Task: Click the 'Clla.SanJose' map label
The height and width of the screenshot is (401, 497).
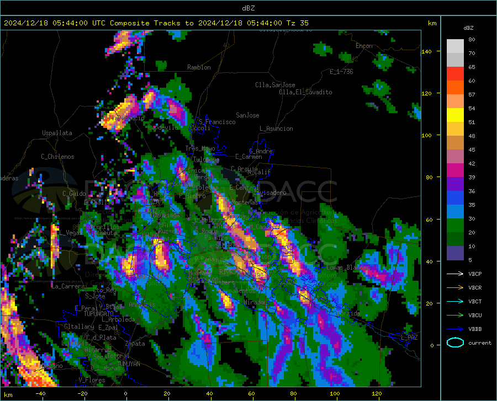Action: (275, 85)
